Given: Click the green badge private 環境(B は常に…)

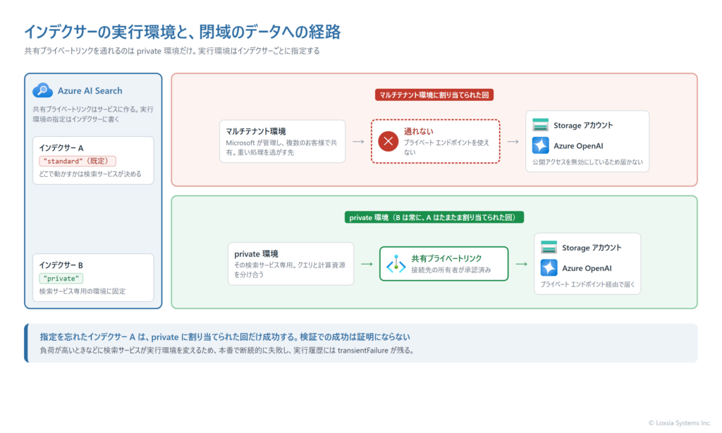Looking at the screenshot, I should [434, 217].
